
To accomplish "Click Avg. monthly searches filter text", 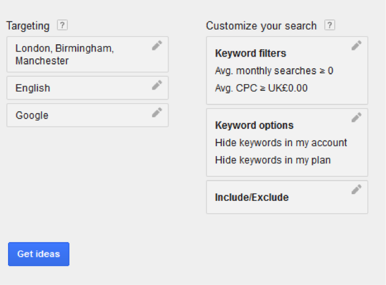I will pos(274,71).
